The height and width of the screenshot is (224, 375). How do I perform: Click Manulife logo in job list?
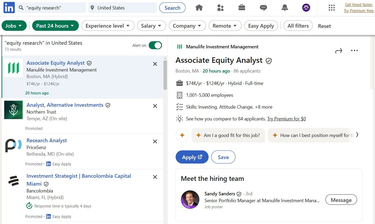pos(13,68)
